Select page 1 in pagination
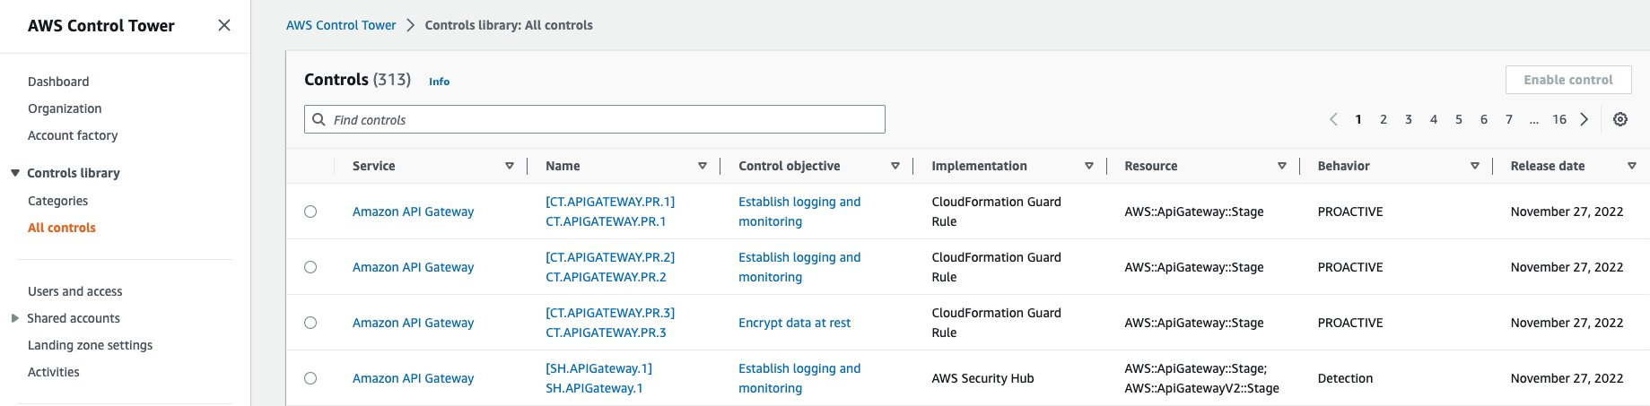 (1358, 119)
